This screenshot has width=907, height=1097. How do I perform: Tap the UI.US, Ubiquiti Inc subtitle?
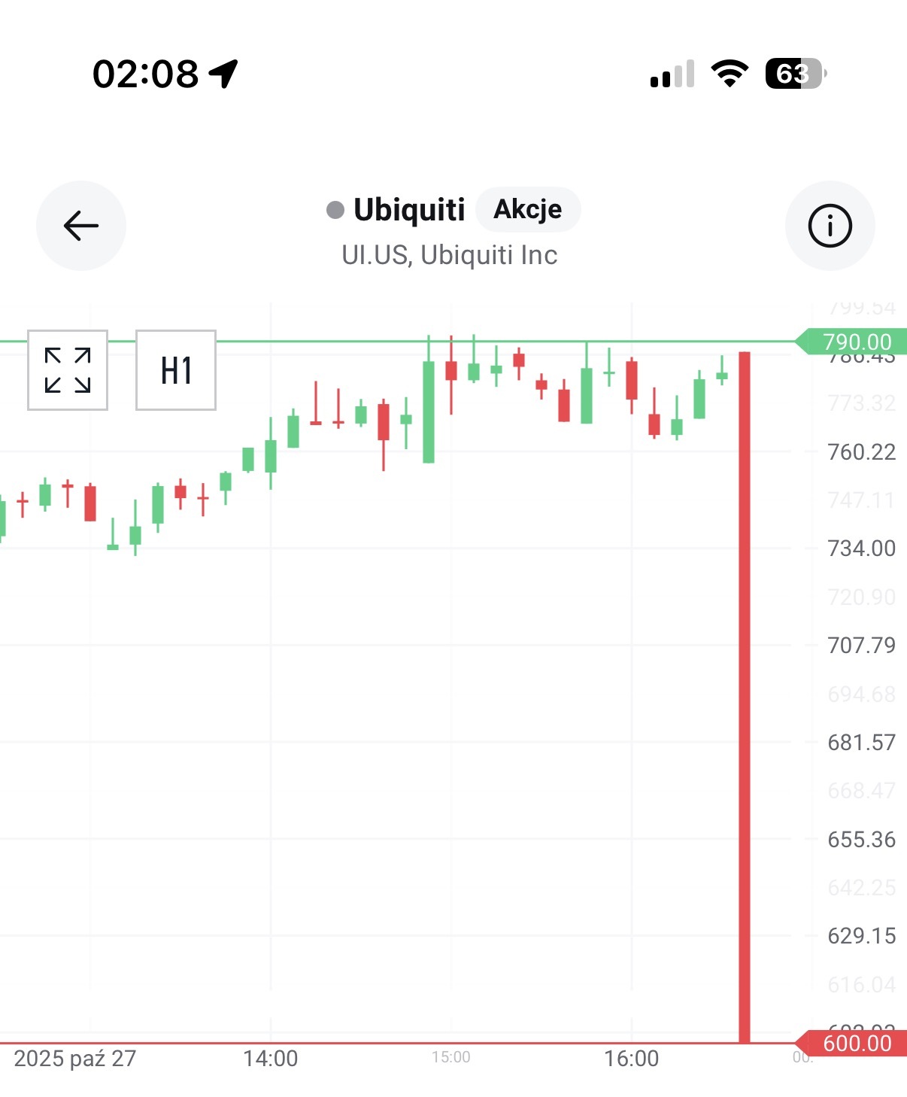tap(450, 255)
